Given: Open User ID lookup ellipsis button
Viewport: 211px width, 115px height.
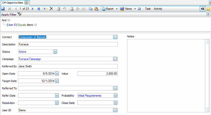Looking at the screenshot, I should (x=115, y=110).
